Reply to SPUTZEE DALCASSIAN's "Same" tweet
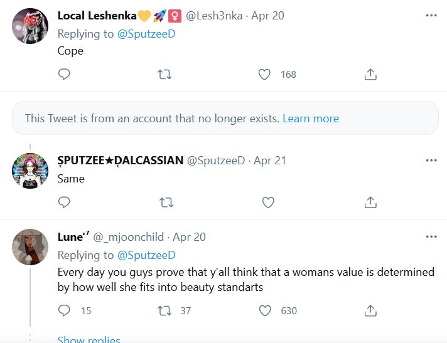447x343 pixels. point(64,203)
